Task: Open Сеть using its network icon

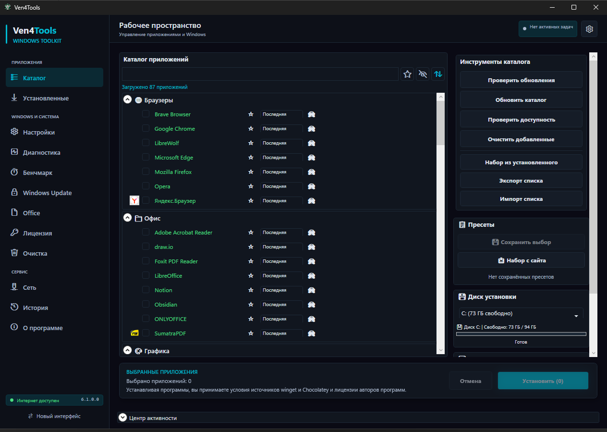Action: point(14,287)
